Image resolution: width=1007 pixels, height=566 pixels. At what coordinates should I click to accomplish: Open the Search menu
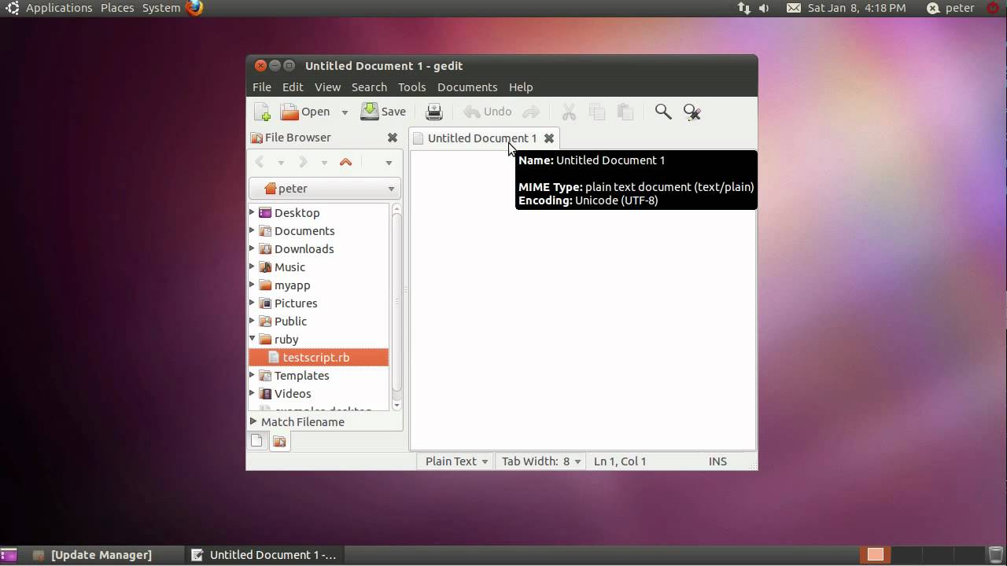point(369,87)
